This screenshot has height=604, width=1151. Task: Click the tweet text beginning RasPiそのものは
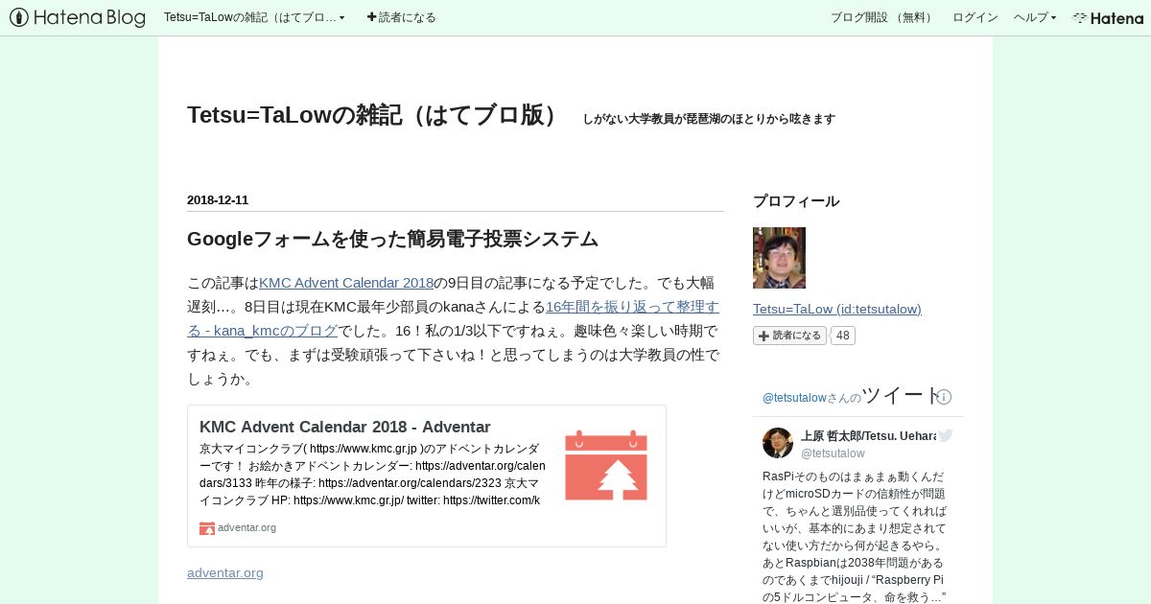pos(856,537)
